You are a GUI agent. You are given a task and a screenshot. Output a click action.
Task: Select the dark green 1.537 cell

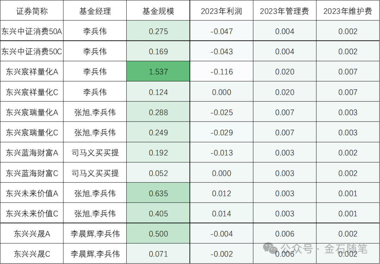click(x=158, y=72)
